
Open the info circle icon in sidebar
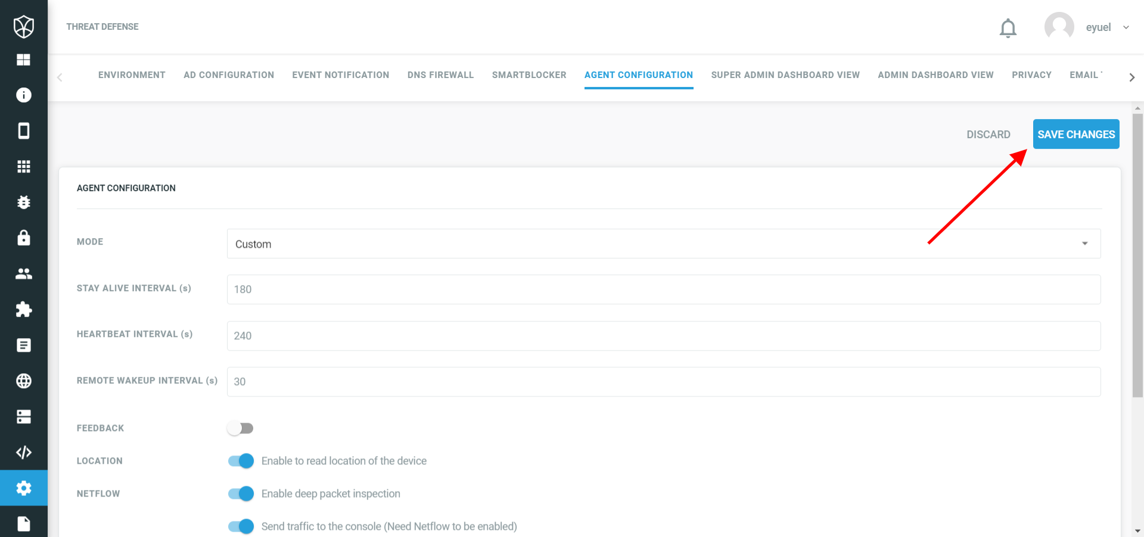24,95
